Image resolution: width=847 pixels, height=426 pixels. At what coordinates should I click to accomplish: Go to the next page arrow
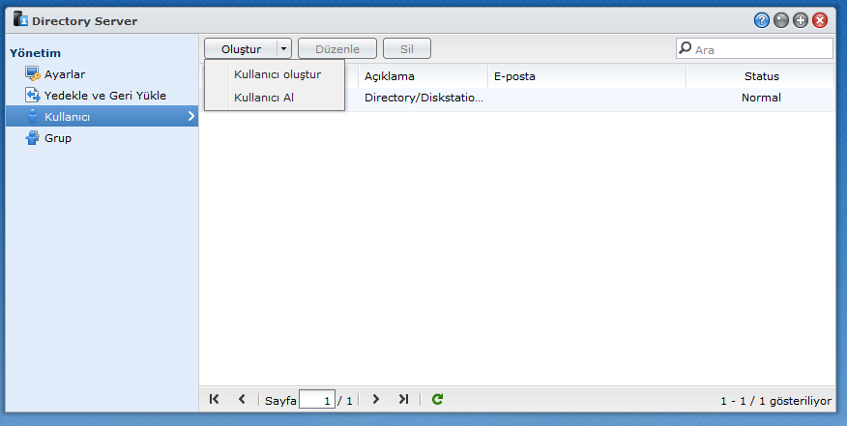376,399
